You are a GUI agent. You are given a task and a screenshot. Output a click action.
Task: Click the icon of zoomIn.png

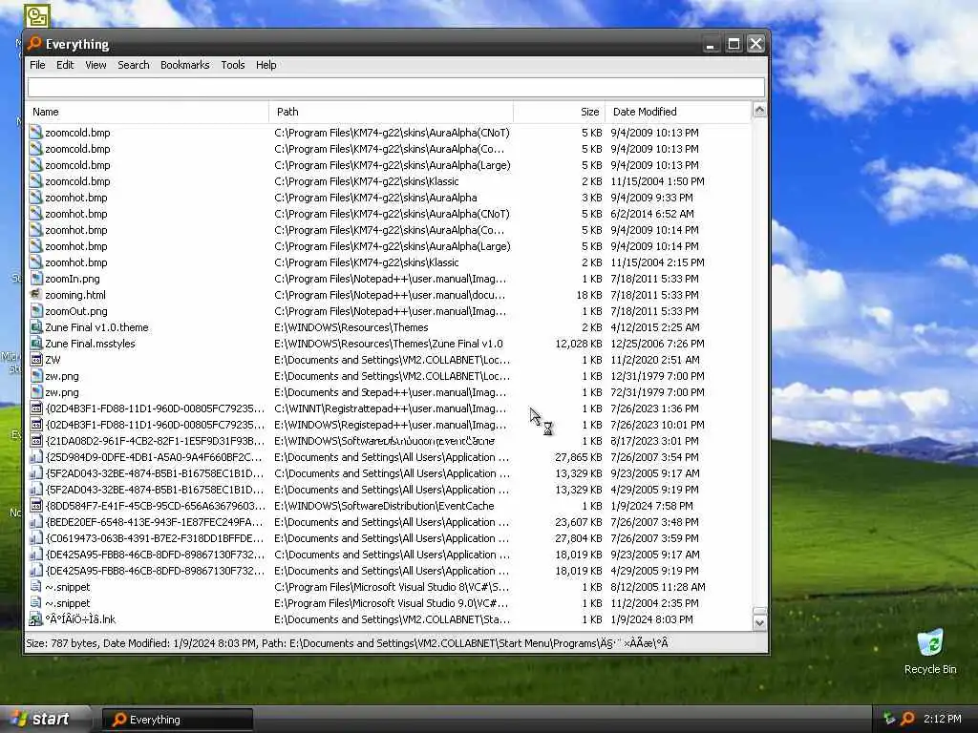point(36,279)
